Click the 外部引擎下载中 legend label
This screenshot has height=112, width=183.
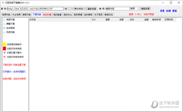[14, 53]
